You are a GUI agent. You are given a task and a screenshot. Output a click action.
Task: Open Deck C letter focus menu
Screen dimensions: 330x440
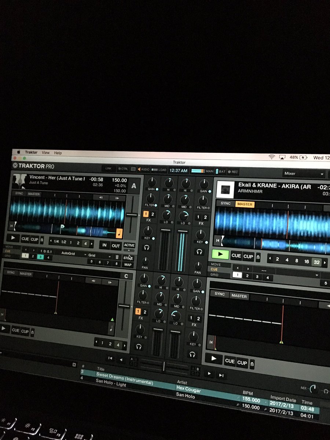(126, 276)
